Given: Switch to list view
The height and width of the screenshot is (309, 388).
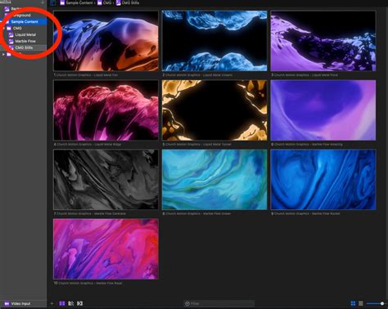Looking at the screenshot, I should [361, 303].
